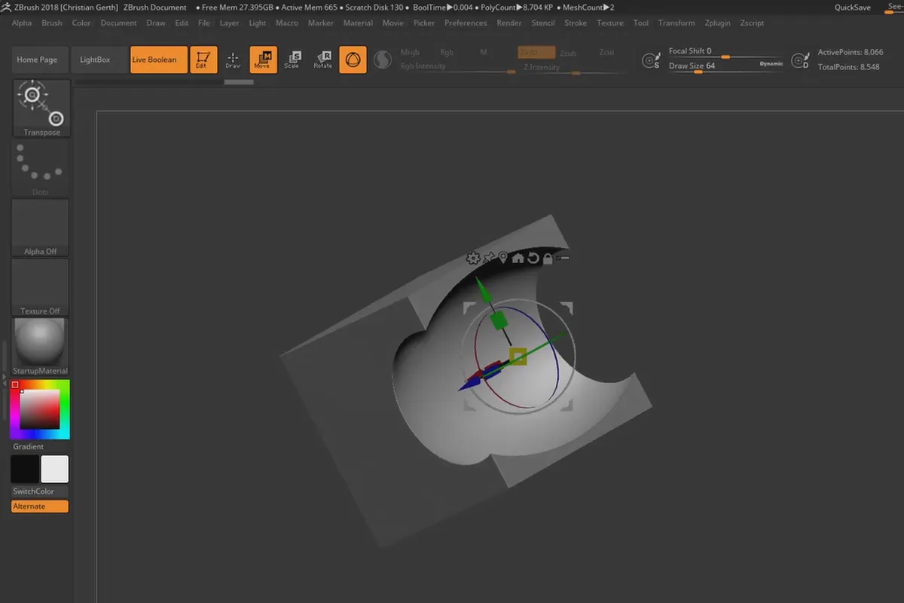The width and height of the screenshot is (904, 603).
Task: Click the Rgb Intensity slider
Action: pyautogui.click(x=457, y=68)
